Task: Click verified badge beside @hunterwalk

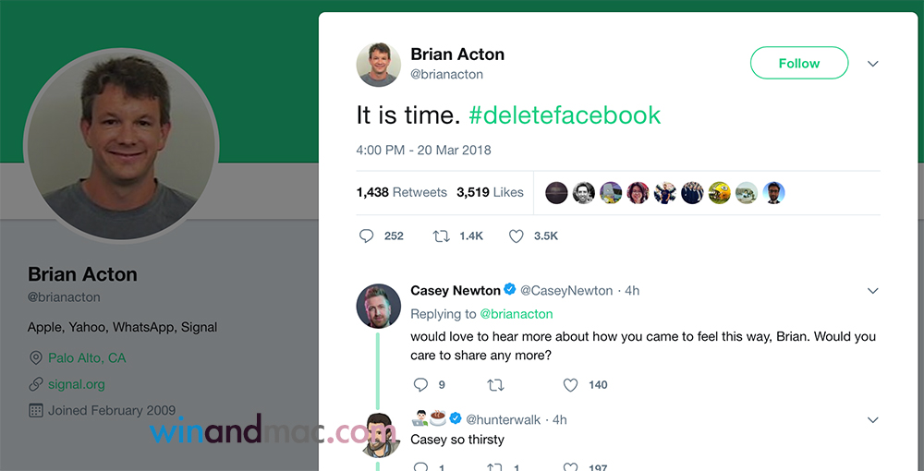Action: [x=456, y=419]
